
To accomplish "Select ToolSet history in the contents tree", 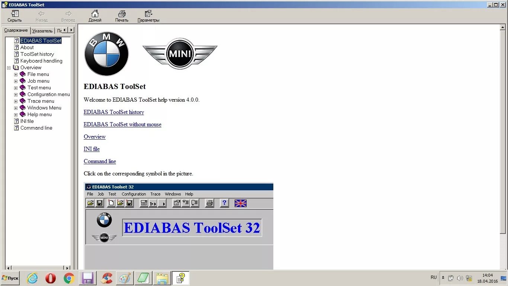I will [x=37, y=54].
